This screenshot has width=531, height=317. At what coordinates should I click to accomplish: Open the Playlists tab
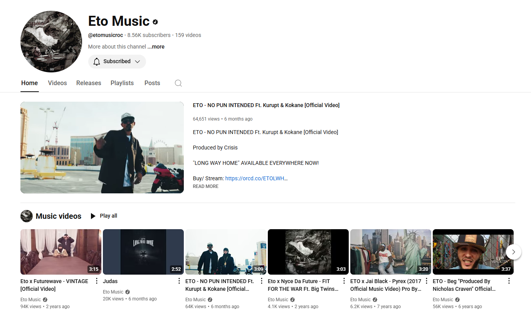pyautogui.click(x=122, y=83)
